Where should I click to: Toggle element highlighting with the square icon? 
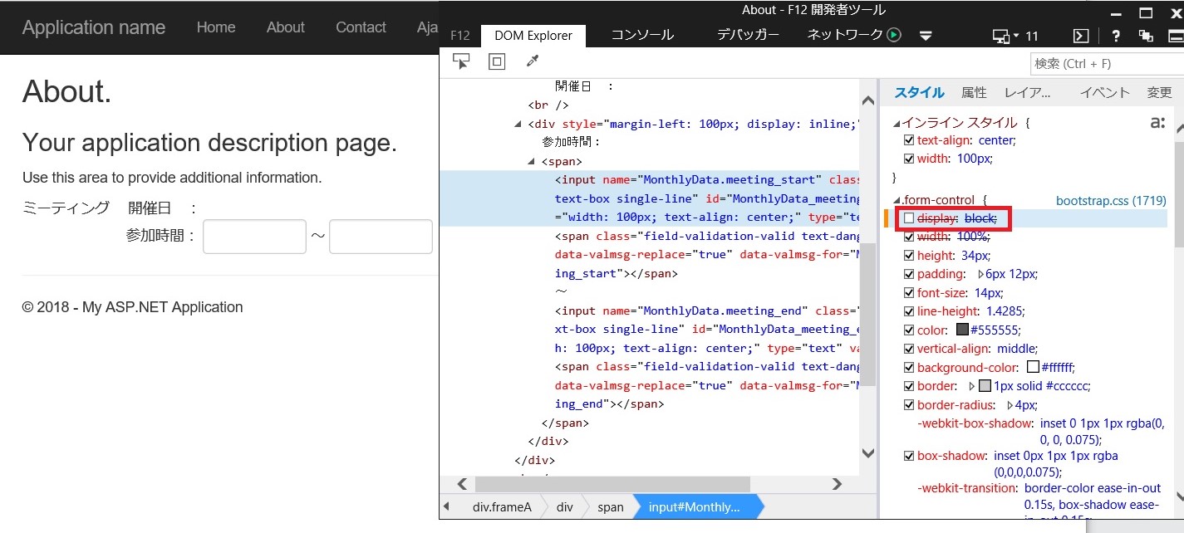(x=497, y=60)
